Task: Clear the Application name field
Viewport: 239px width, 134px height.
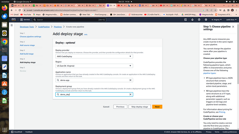Action: (x=130, y=80)
